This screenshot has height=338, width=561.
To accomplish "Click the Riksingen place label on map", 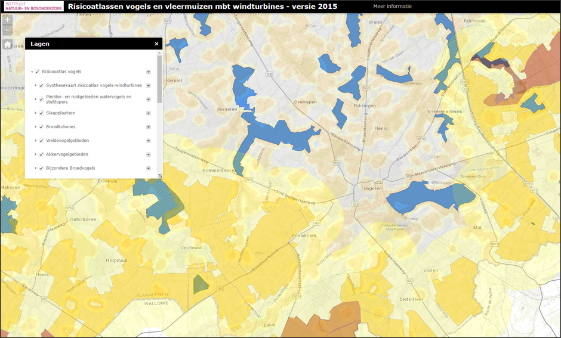I will tap(365, 106).
